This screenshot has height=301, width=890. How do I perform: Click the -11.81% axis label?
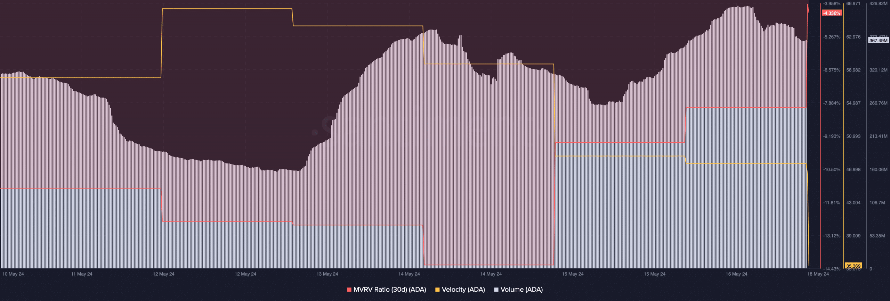click(x=832, y=202)
